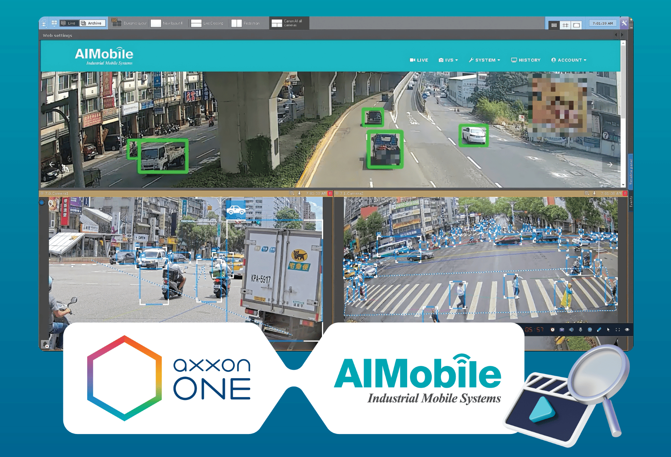
Task: Open the ACCOUNT dropdown menu
Action: (569, 60)
